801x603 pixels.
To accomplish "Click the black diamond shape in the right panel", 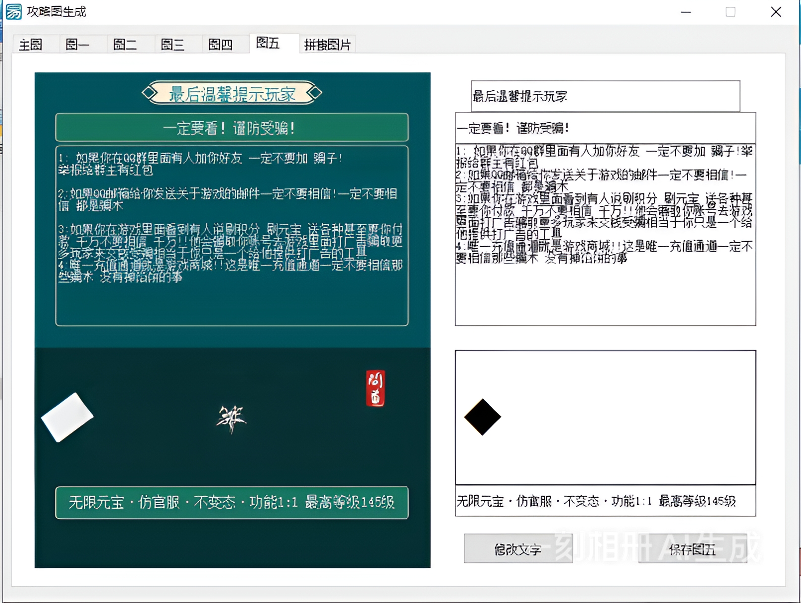I will point(482,417).
